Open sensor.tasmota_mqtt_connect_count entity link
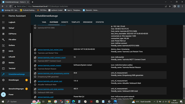This screenshot has width=185, height=104. [x=52, y=58]
